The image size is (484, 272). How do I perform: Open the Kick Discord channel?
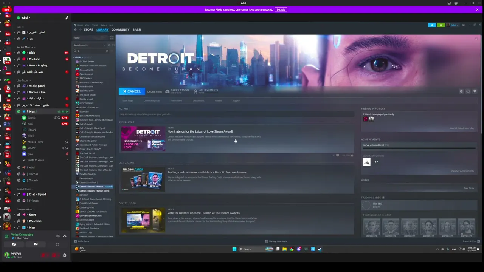coord(32,53)
